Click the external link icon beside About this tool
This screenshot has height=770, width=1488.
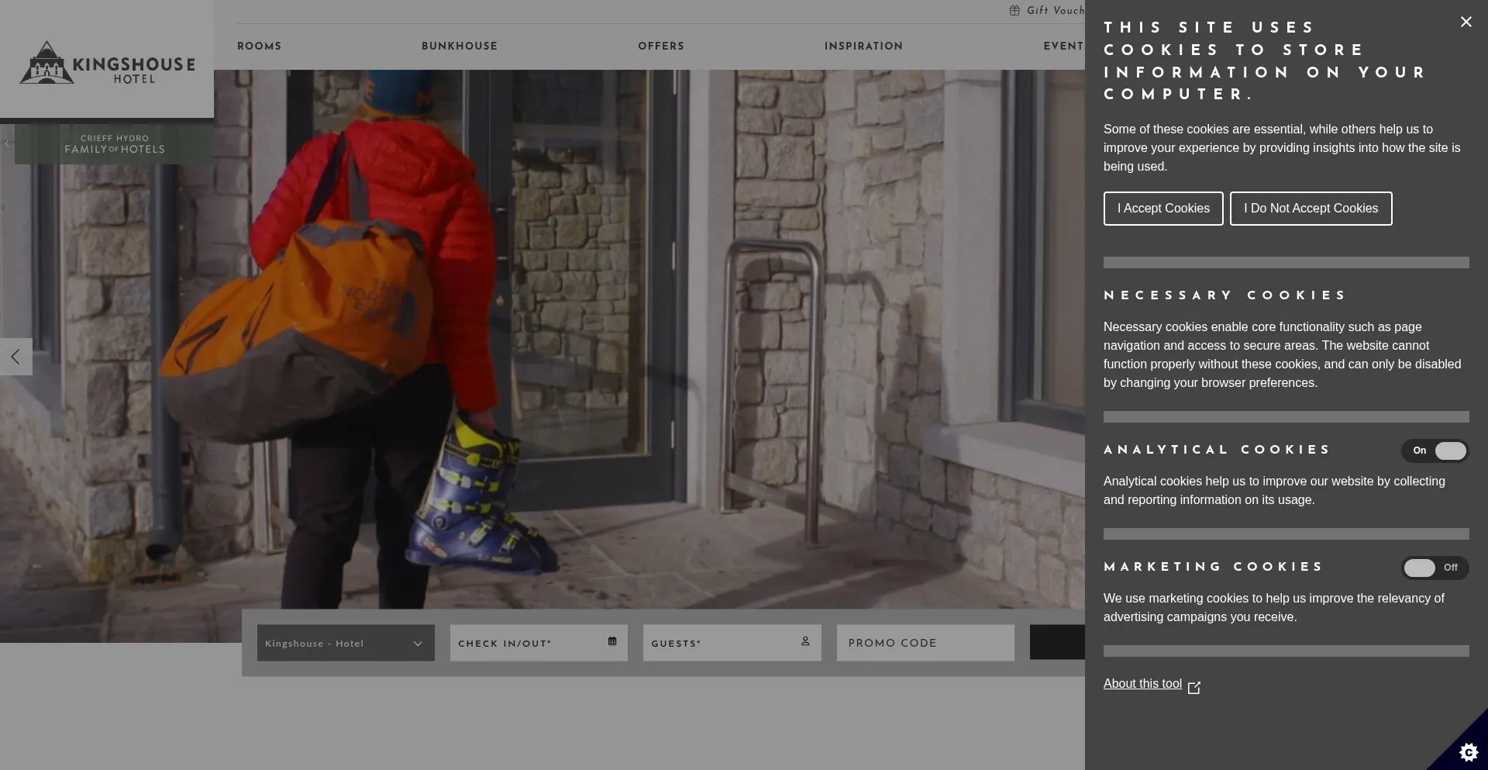(x=1194, y=687)
